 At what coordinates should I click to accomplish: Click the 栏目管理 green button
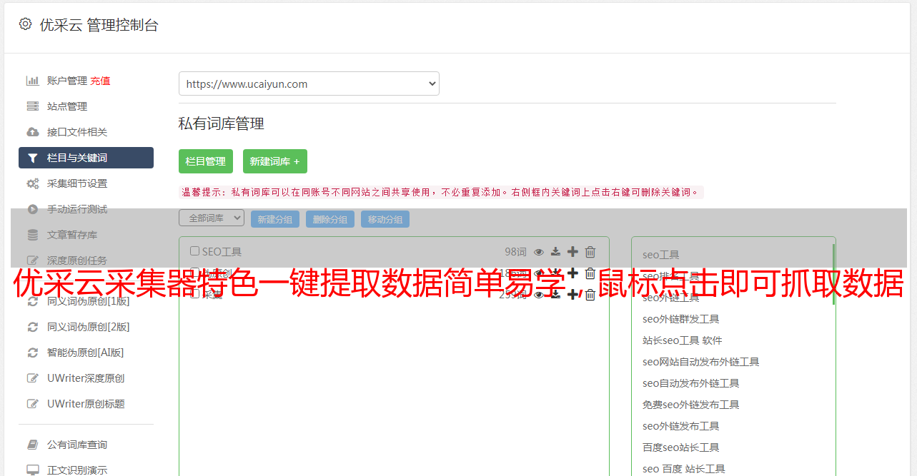click(x=206, y=161)
